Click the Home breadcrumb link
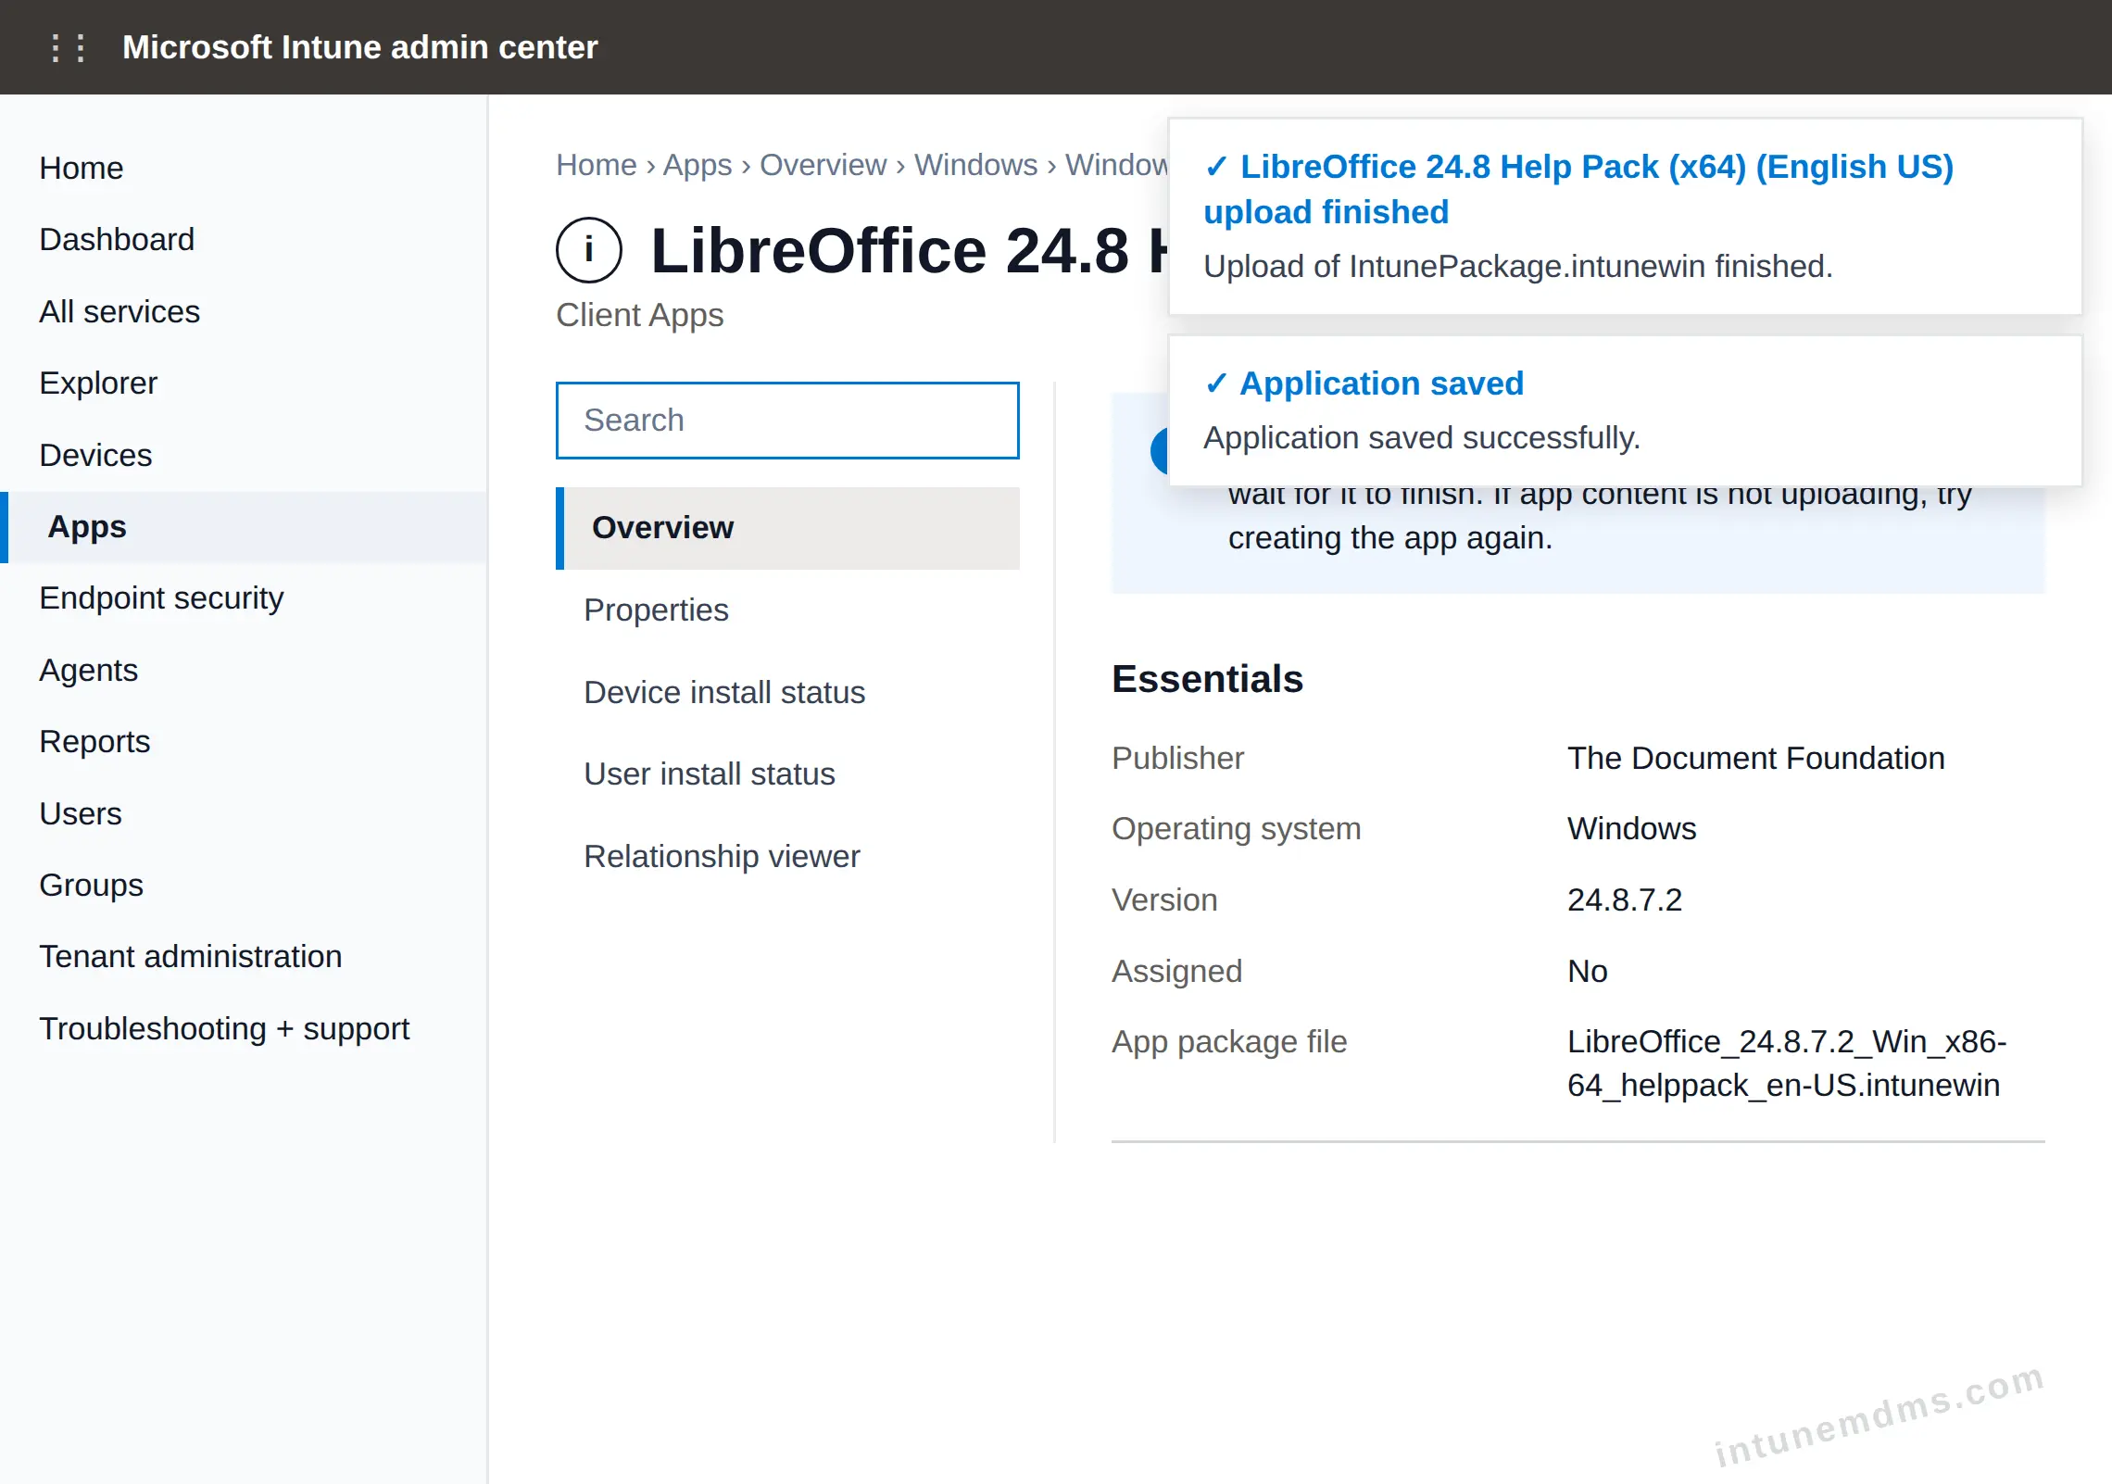 point(597,165)
